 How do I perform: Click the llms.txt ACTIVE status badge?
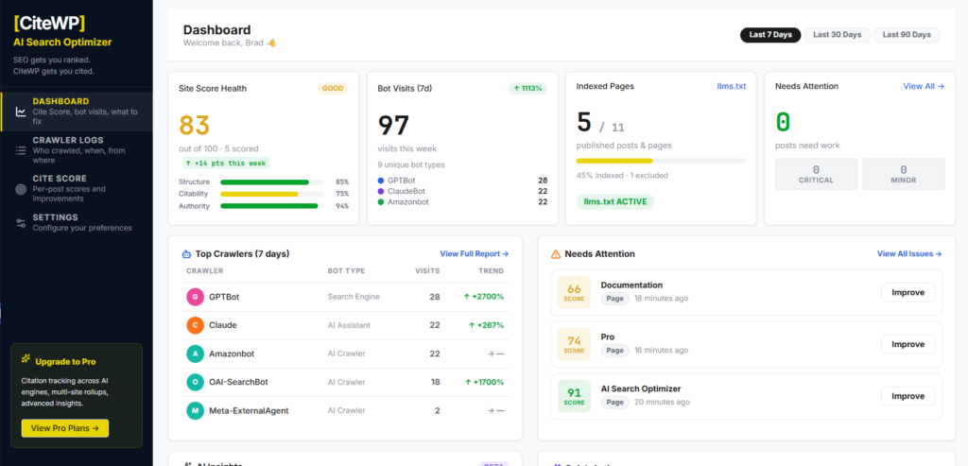pos(614,202)
